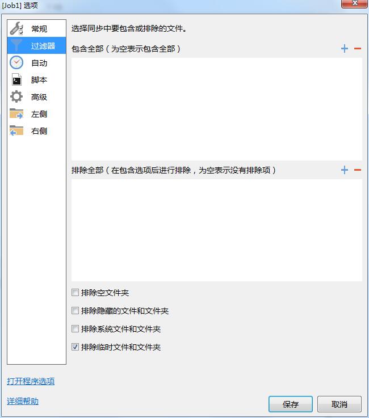Add an include filter with plus icon
This screenshot has width=369, height=418.
(x=345, y=49)
